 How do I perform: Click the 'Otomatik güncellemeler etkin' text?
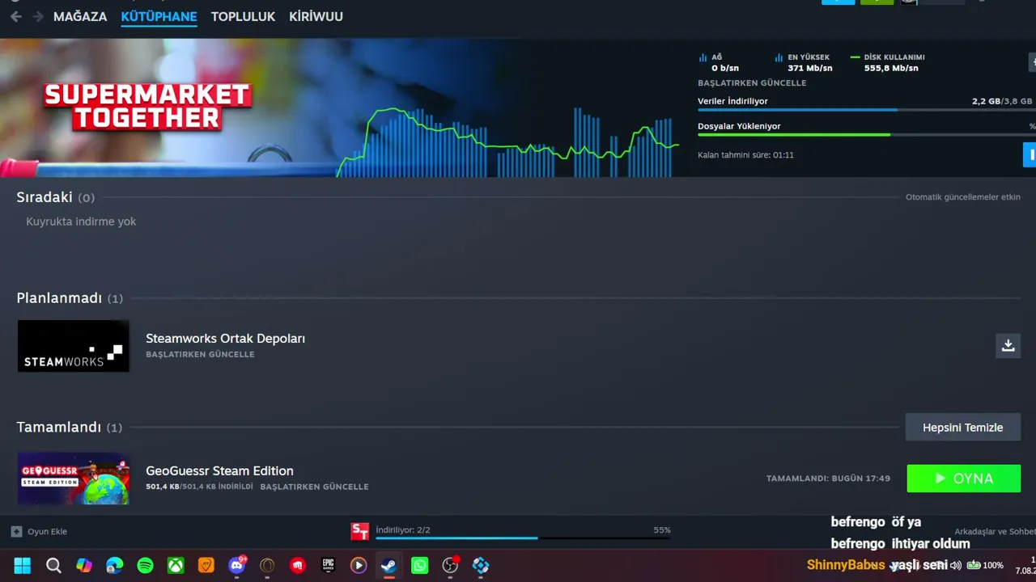[963, 197]
